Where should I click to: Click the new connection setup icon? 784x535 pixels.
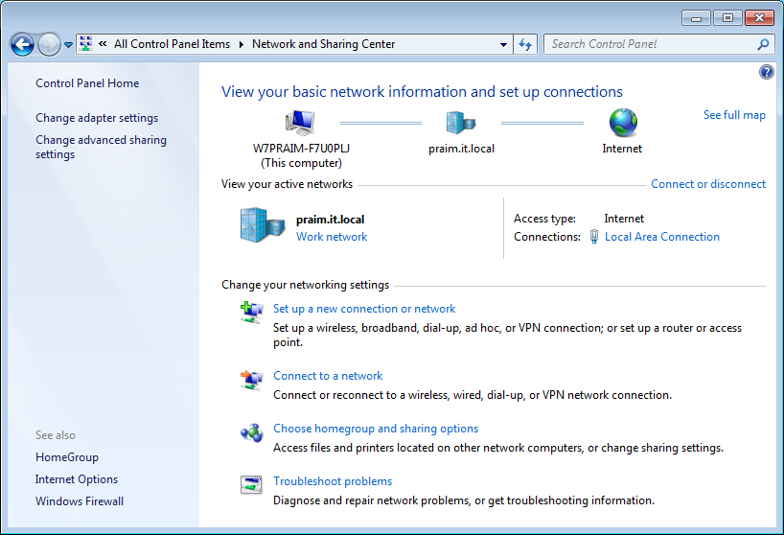click(251, 313)
